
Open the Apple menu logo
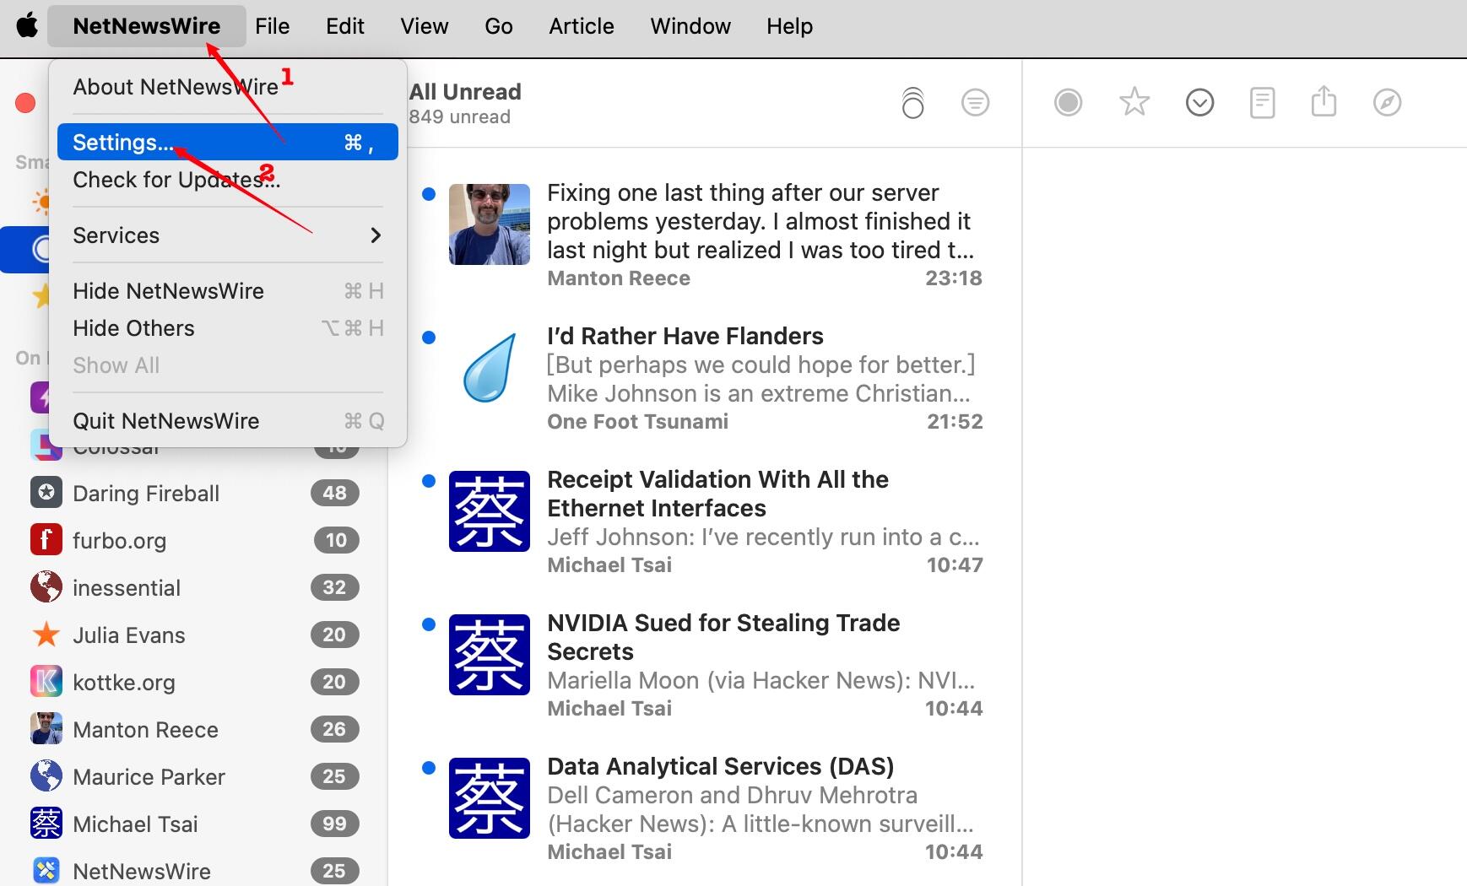[x=27, y=26]
